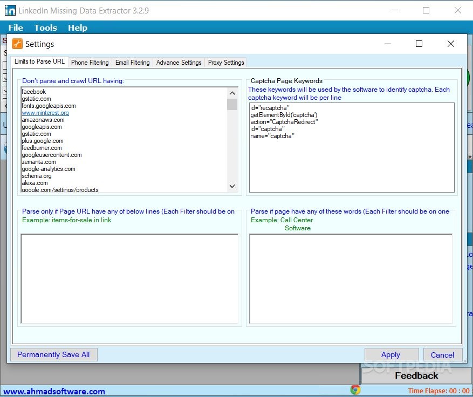The width and height of the screenshot is (473, 397).
Task: Click the LinkedIn app icon in title bar
Action: [10, 11]
